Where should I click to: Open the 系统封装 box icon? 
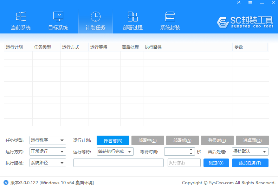click(170, 17)
